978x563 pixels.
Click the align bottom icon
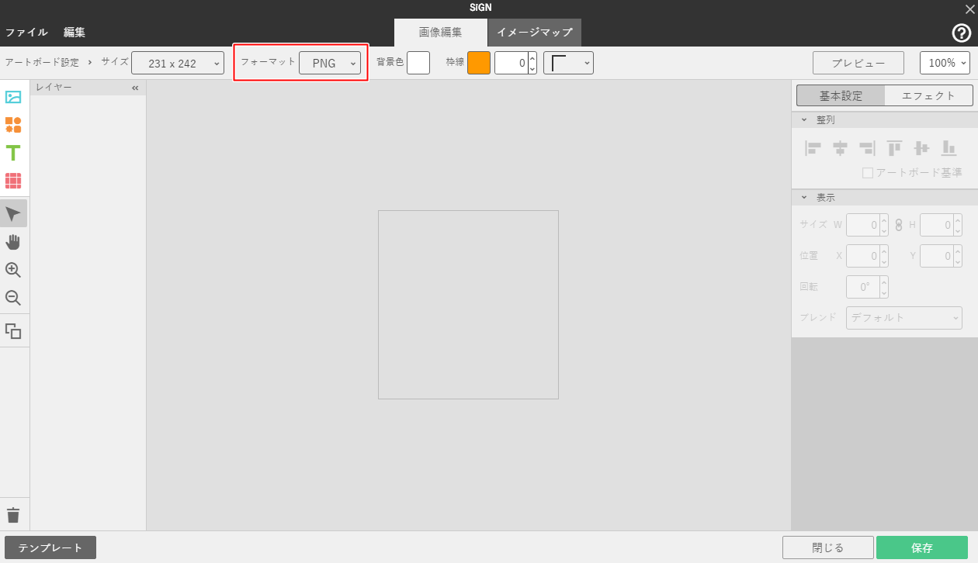pos(949,147)
